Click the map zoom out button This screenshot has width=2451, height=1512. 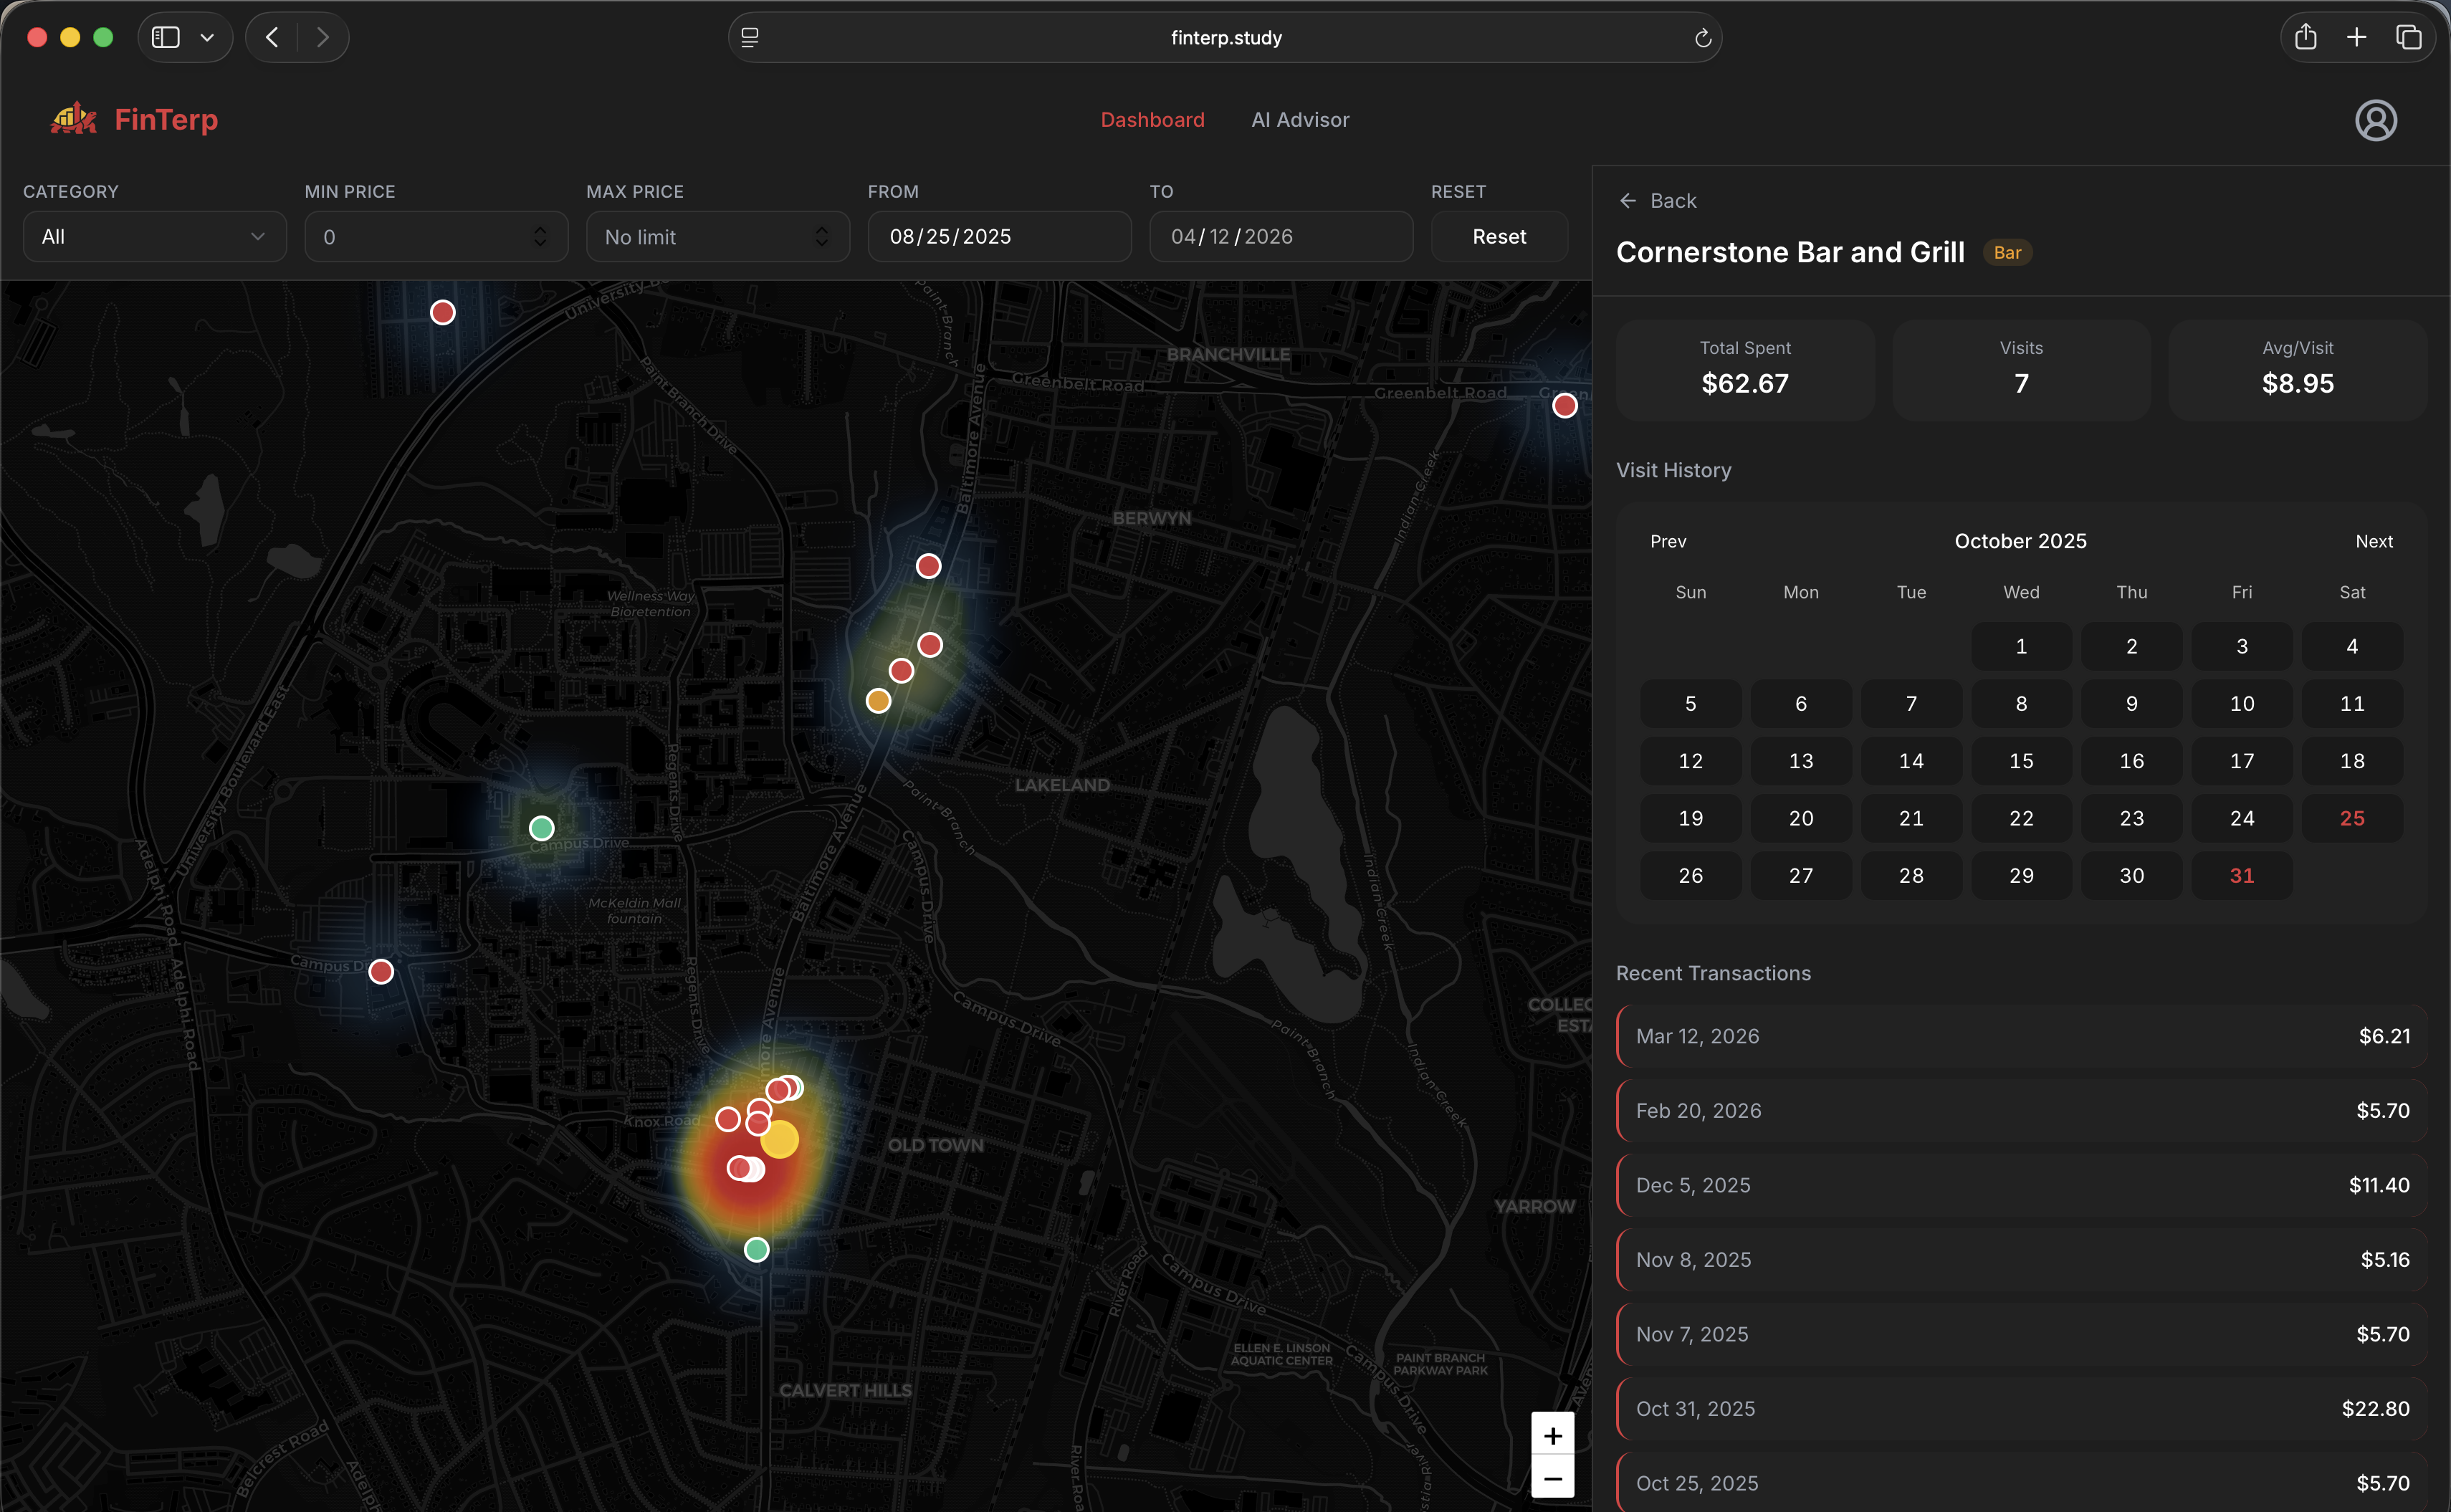pyautogui.click(x=1552, y=1478)
